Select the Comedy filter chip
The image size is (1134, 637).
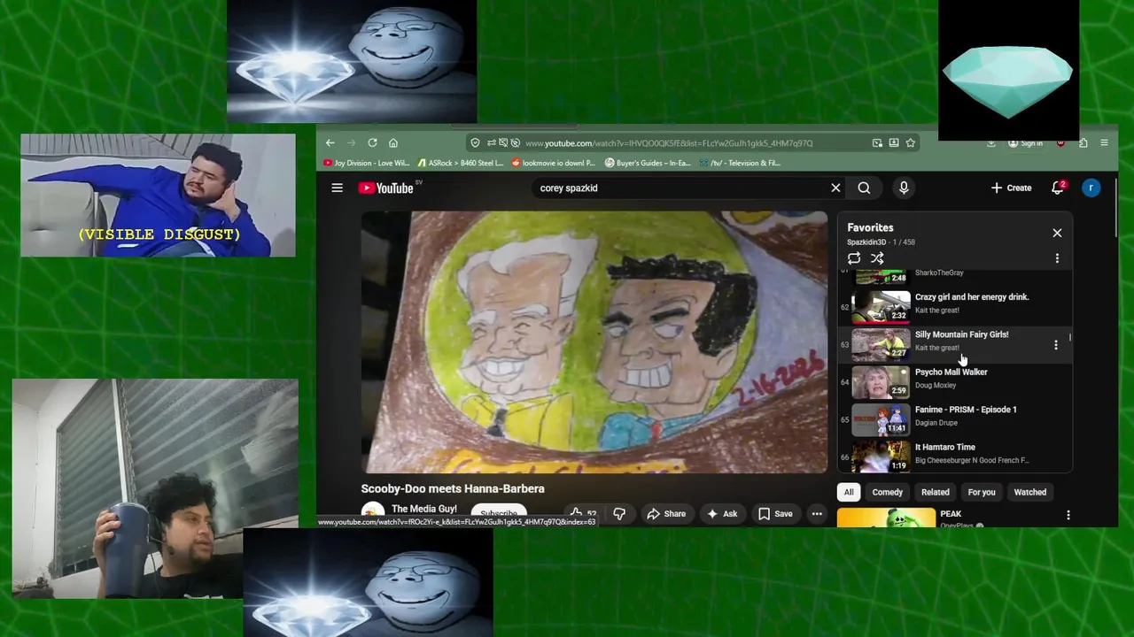tap(887, 492)
